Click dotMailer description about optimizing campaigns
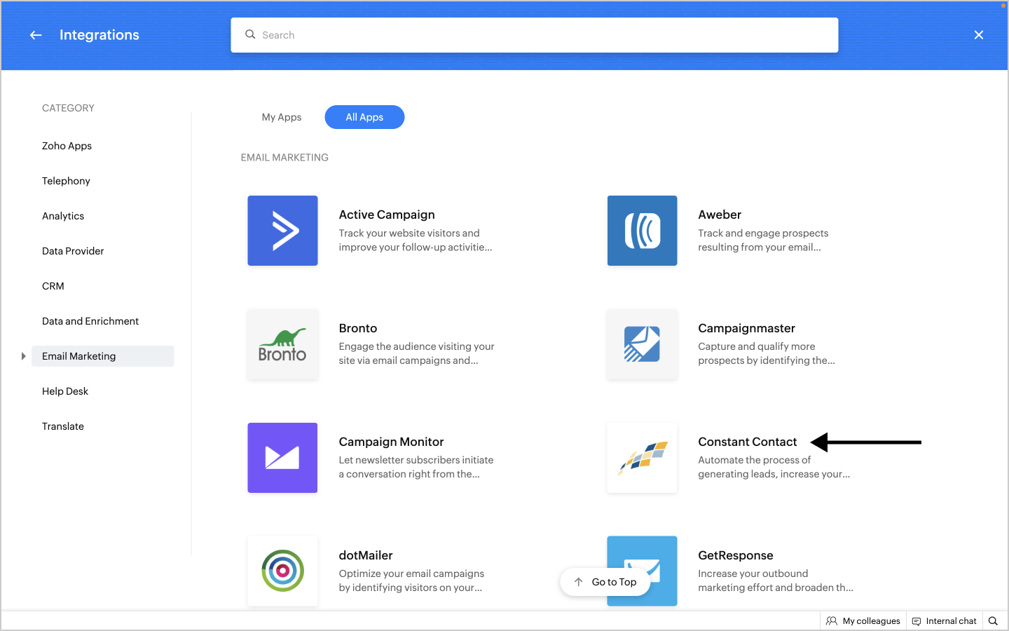Screen dimensions: 1009x631 pos(412,581)
